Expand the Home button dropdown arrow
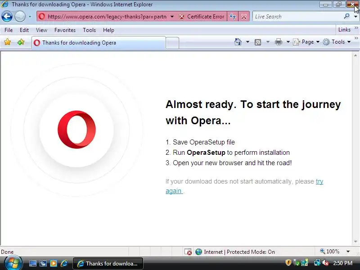360x270 pixels. pos(247,42)
